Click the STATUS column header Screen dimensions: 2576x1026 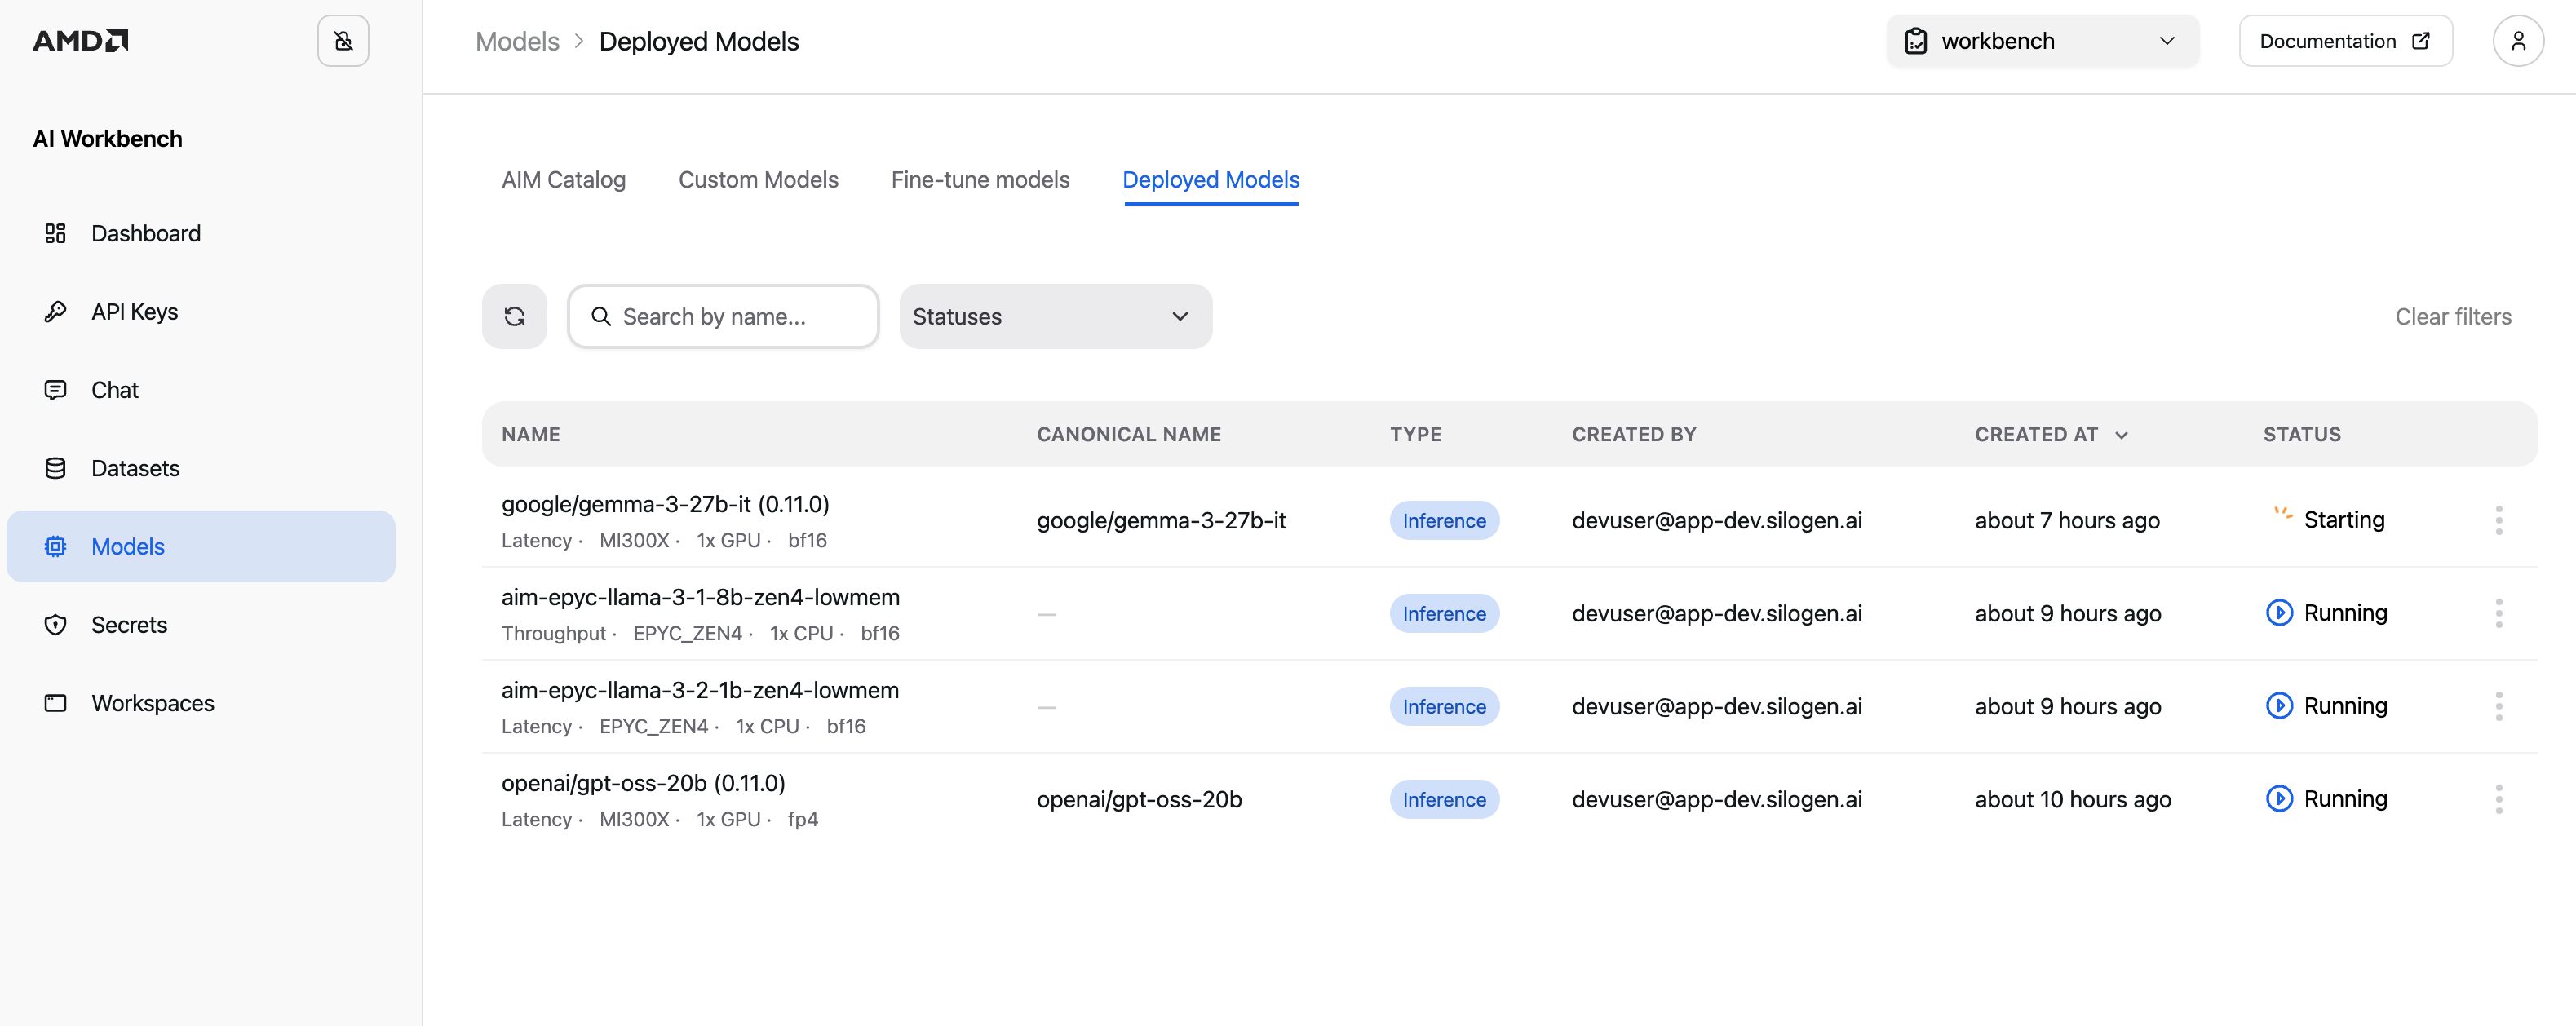2302,434
